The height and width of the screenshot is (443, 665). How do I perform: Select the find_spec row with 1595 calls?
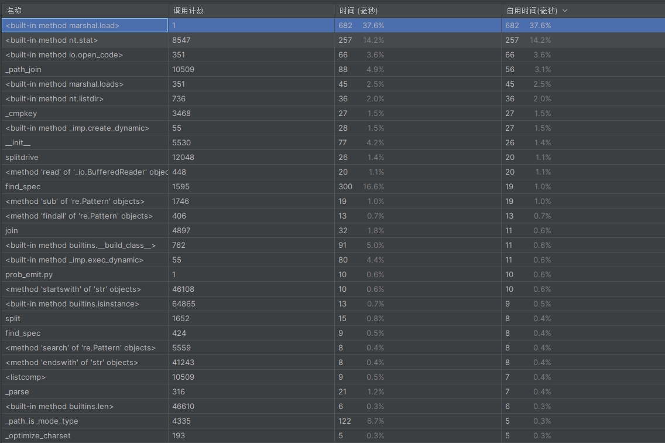coord(332,186)
